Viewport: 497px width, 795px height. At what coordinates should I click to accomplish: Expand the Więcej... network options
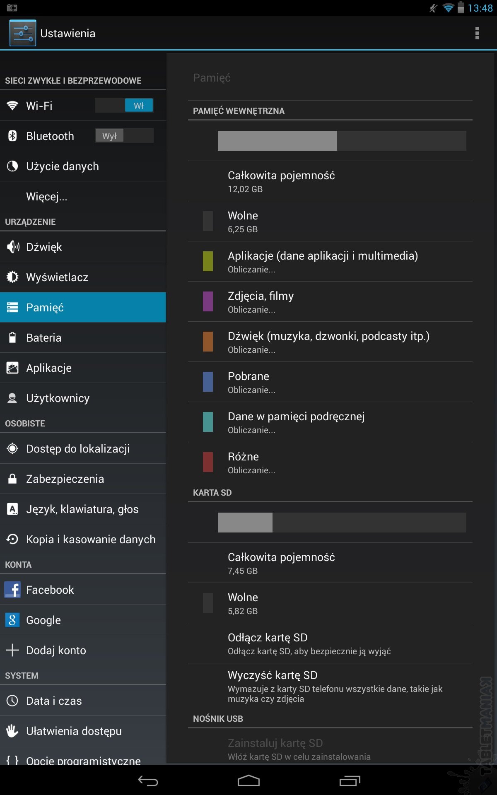tap(46, 197)
